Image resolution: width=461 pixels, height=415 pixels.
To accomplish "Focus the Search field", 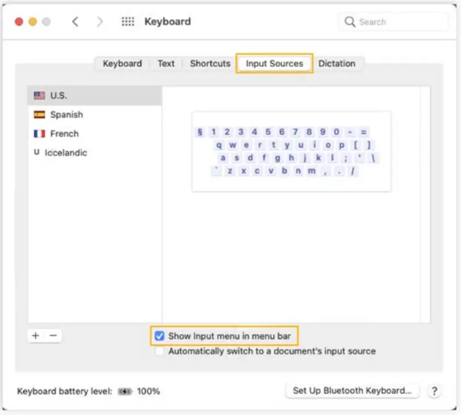I will click(394, 22).
